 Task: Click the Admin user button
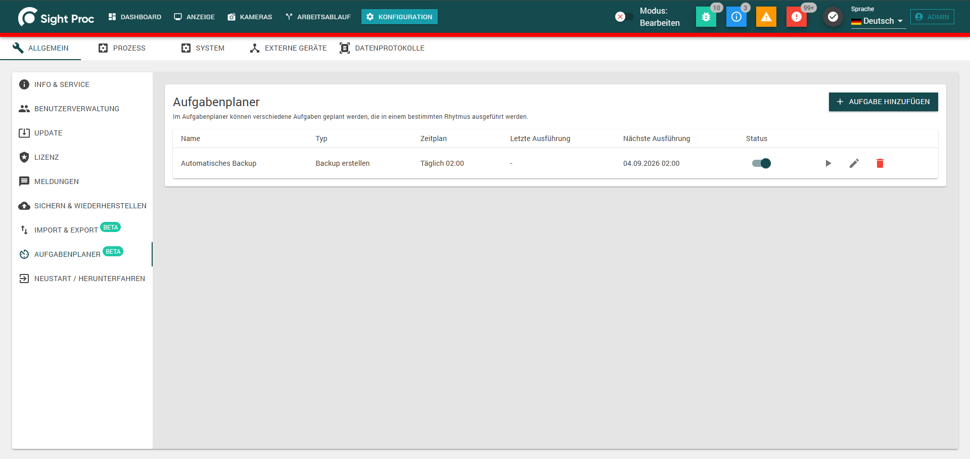pyautogui.click(x=932, y=17)
